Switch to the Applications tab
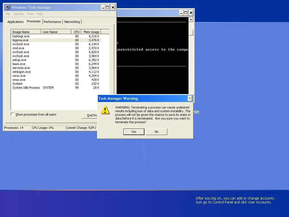 [x=16, y=22]
